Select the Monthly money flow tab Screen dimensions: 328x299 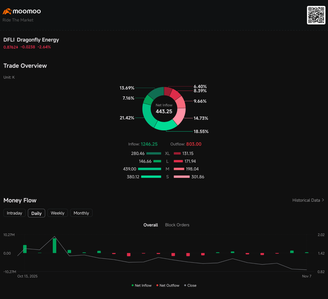coord(81,213)
